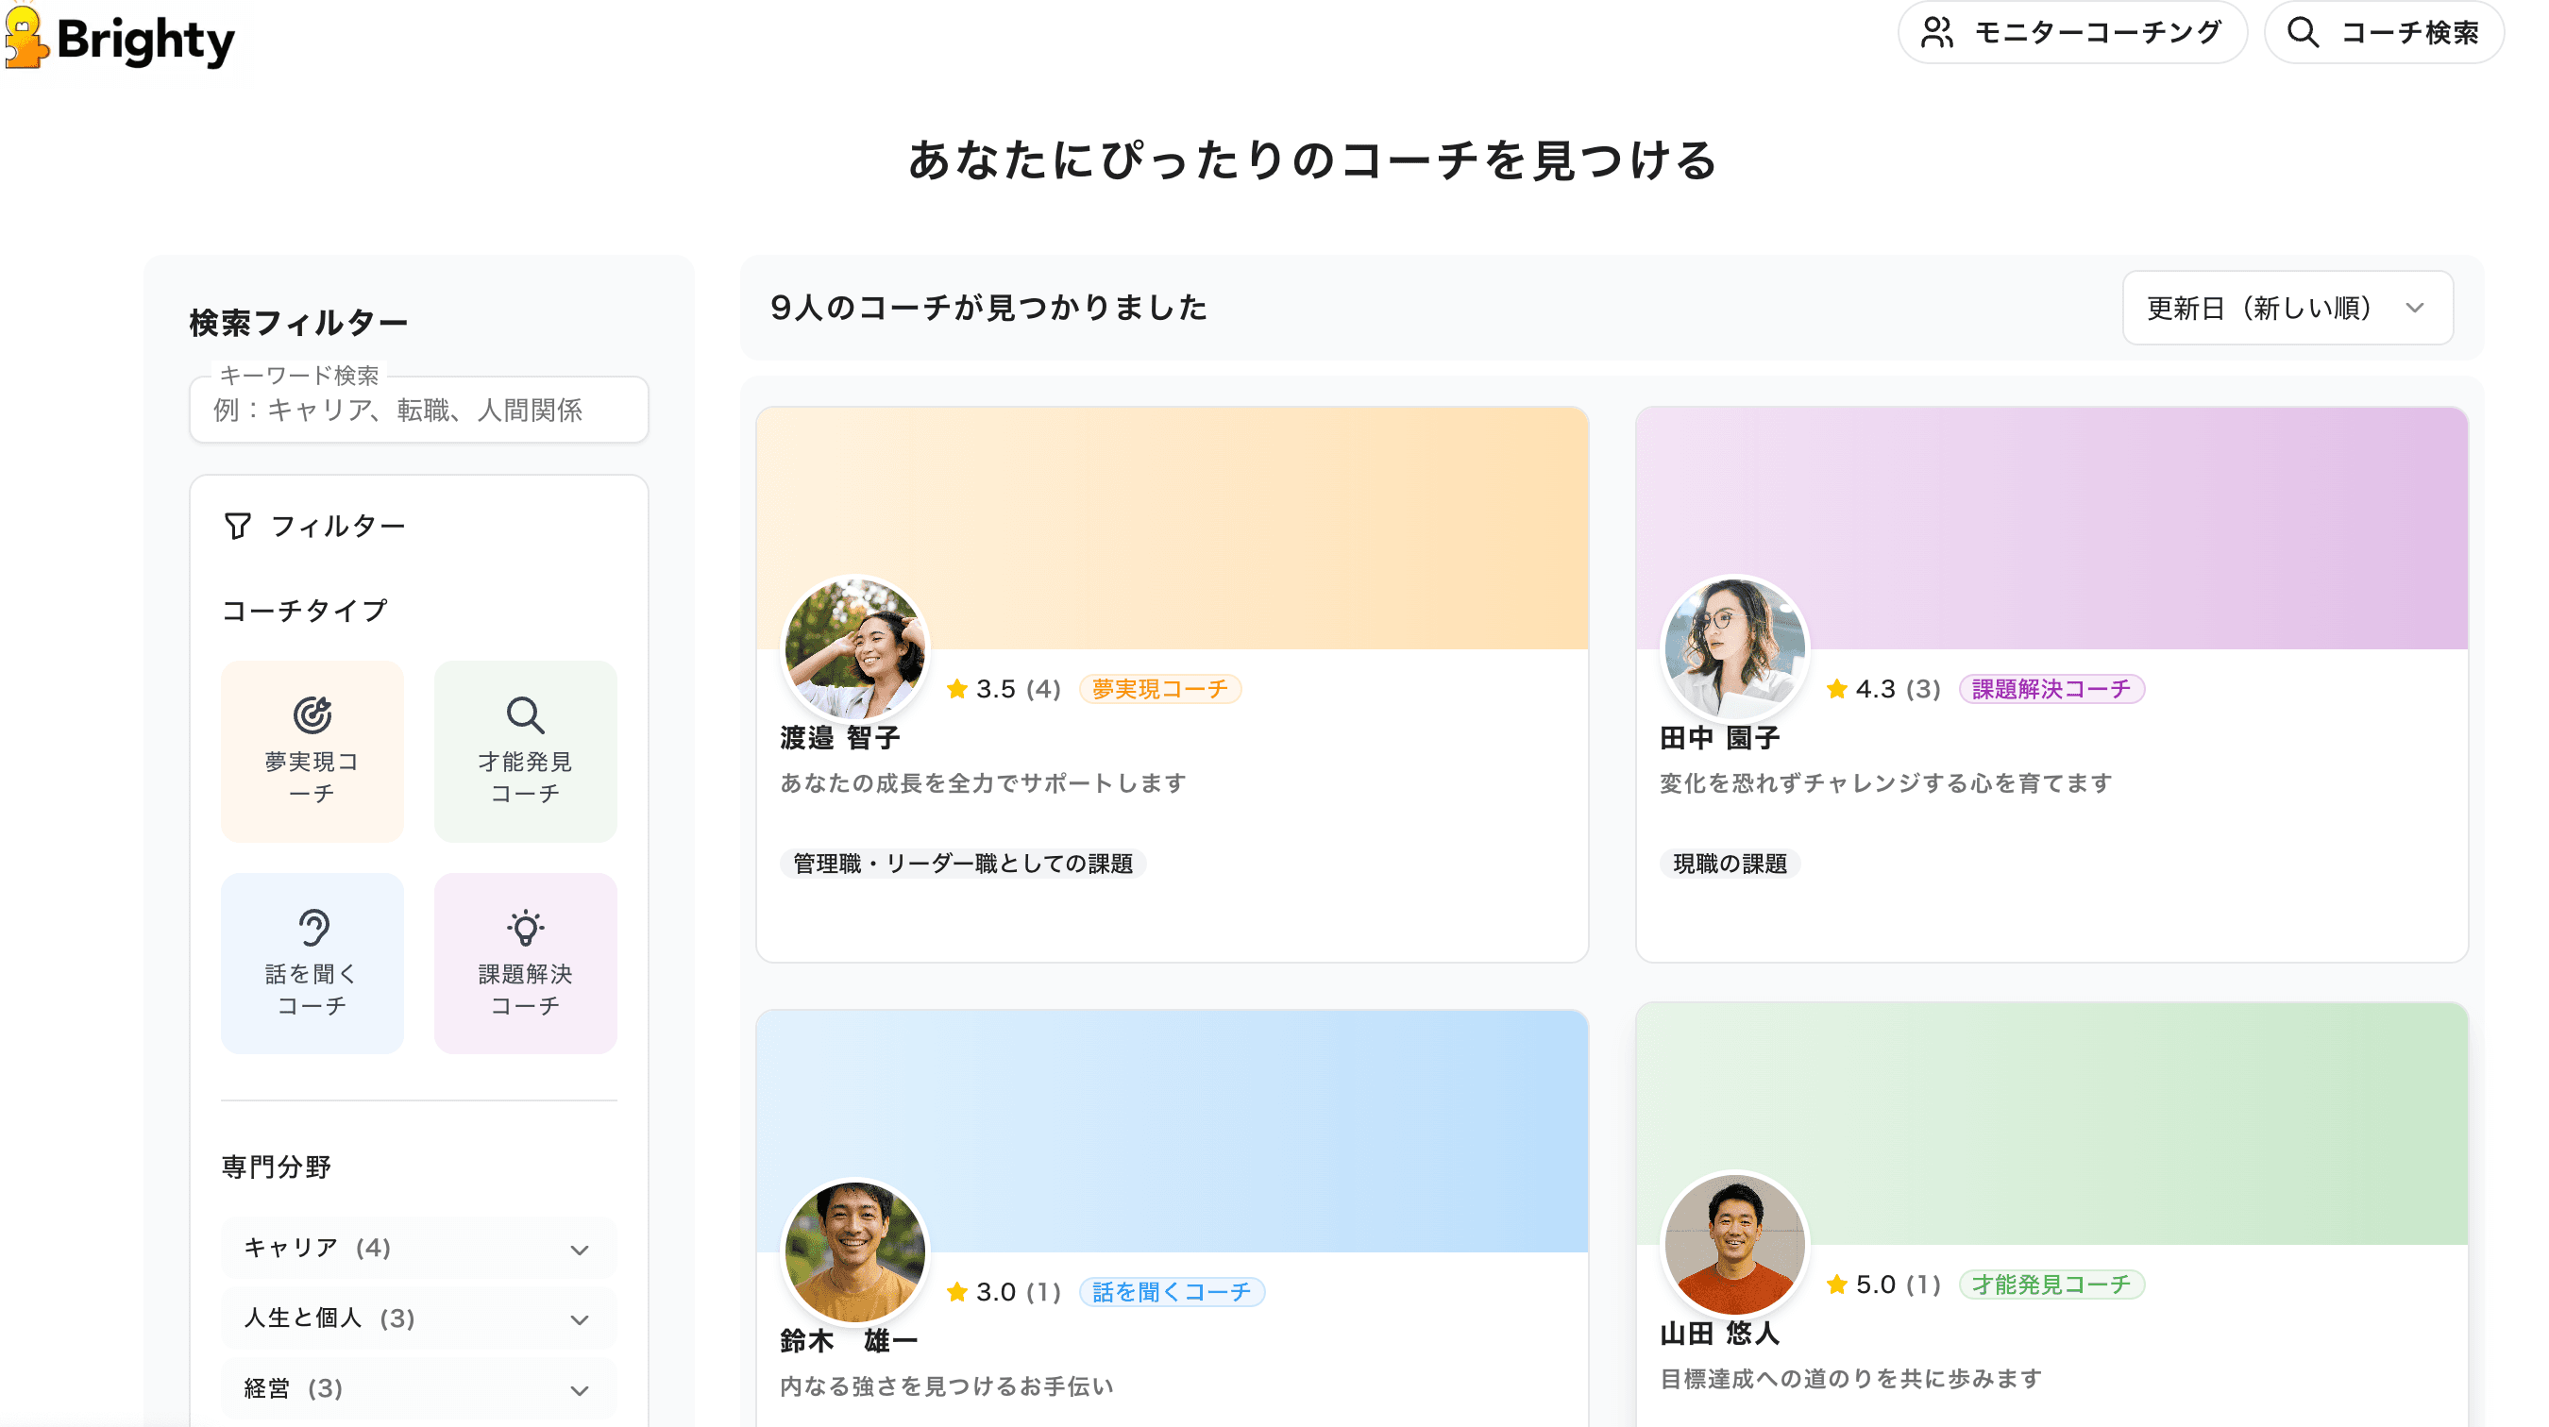The image size is (2549, 1427).
Task: Click the ear icon in 話を聞くコーチ tile
Action: (312, 927)
